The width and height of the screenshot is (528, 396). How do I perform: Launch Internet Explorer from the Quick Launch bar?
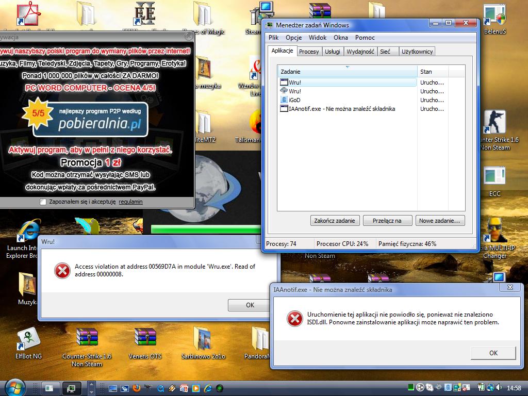(208, 388)
